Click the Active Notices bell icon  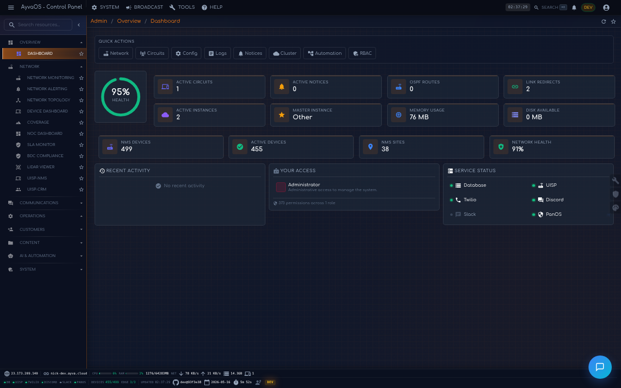tap(281, 87)
